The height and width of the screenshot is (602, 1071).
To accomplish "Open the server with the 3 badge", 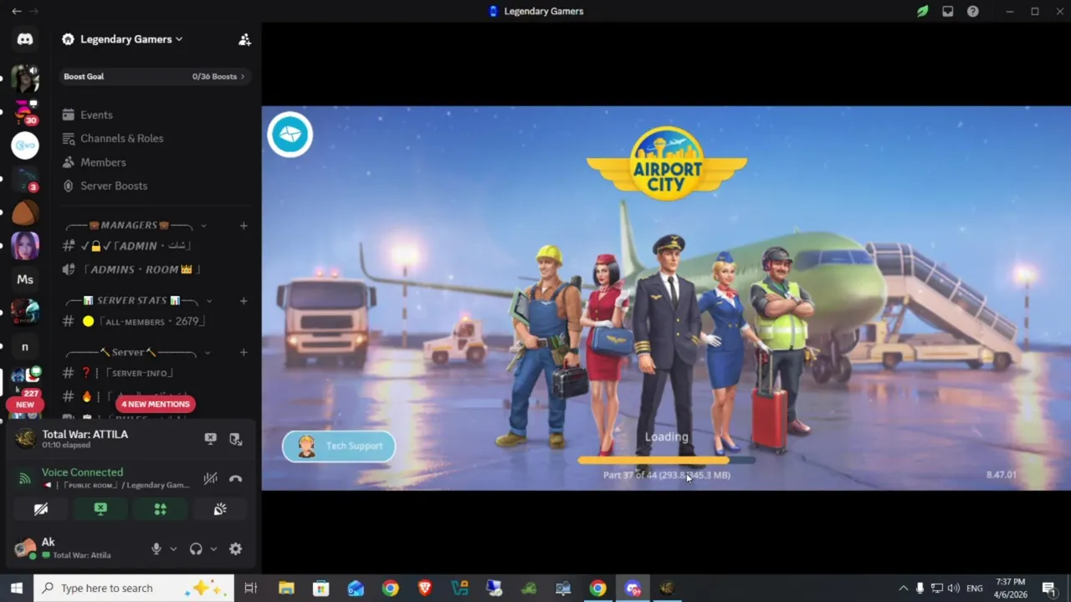I will coord(25,179).
